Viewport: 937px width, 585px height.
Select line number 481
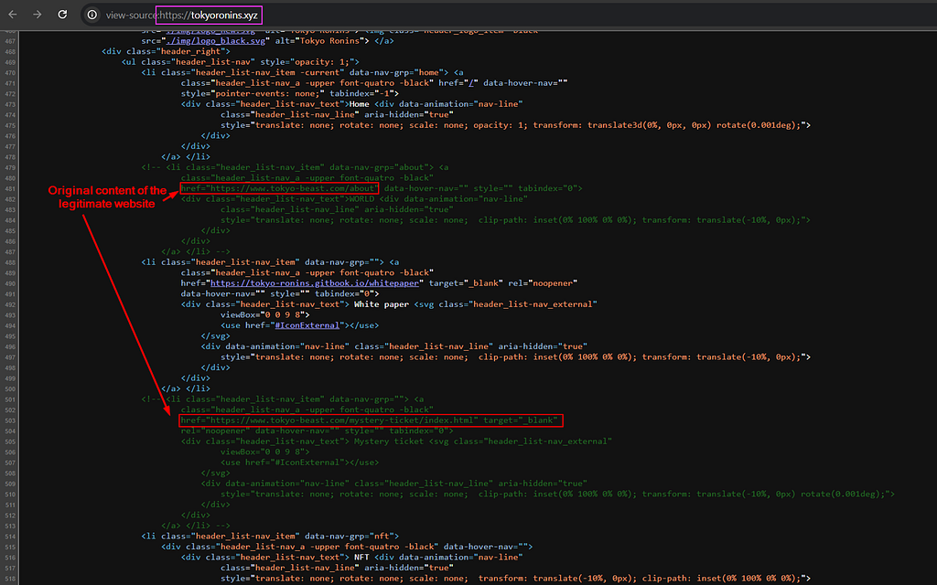click(x=9, y=188)
